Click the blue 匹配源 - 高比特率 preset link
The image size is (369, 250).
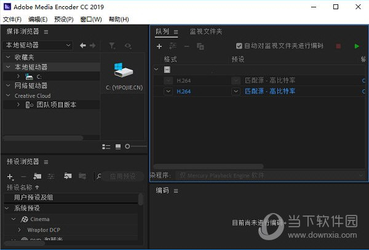270,91
